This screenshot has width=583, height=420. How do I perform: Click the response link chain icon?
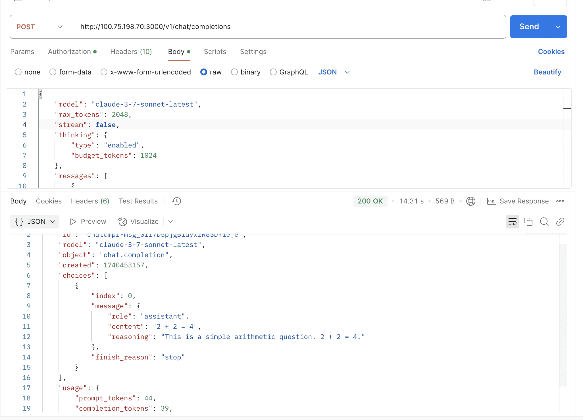(x=560, y=222)
